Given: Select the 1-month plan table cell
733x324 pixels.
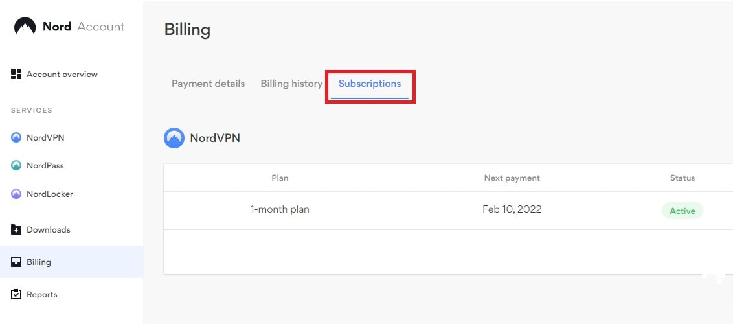Looking at the screenshot, I should pos(280,209).
